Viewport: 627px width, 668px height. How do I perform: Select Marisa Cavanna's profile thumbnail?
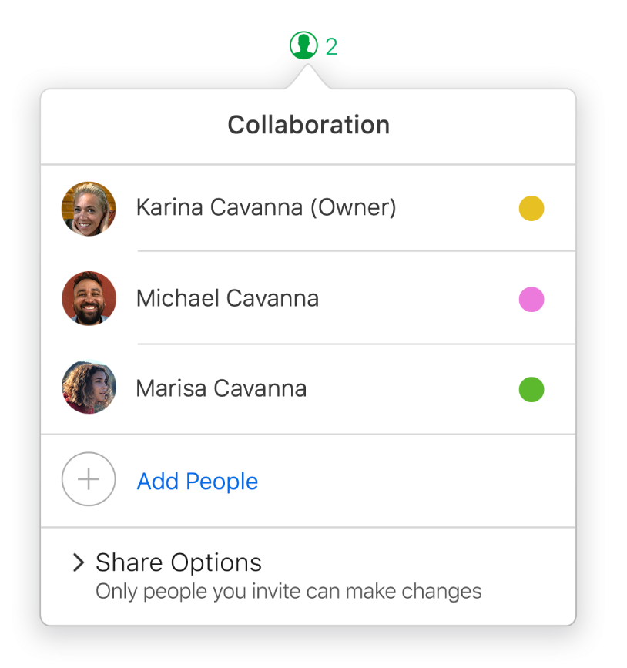coord(88,388)
